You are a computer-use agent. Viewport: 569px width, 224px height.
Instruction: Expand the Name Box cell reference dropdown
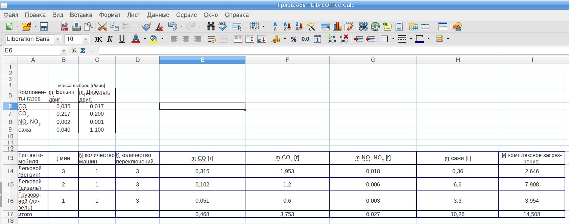64,51
